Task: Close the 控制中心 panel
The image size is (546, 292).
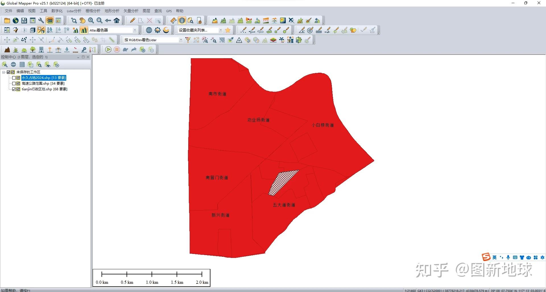Action: 88,57
